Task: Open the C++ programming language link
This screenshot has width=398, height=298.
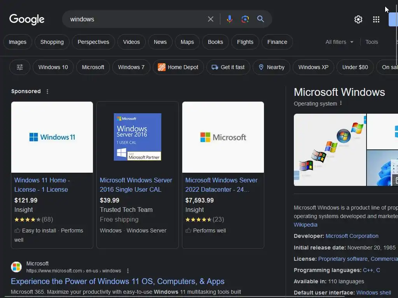Action: coord(368,270)
